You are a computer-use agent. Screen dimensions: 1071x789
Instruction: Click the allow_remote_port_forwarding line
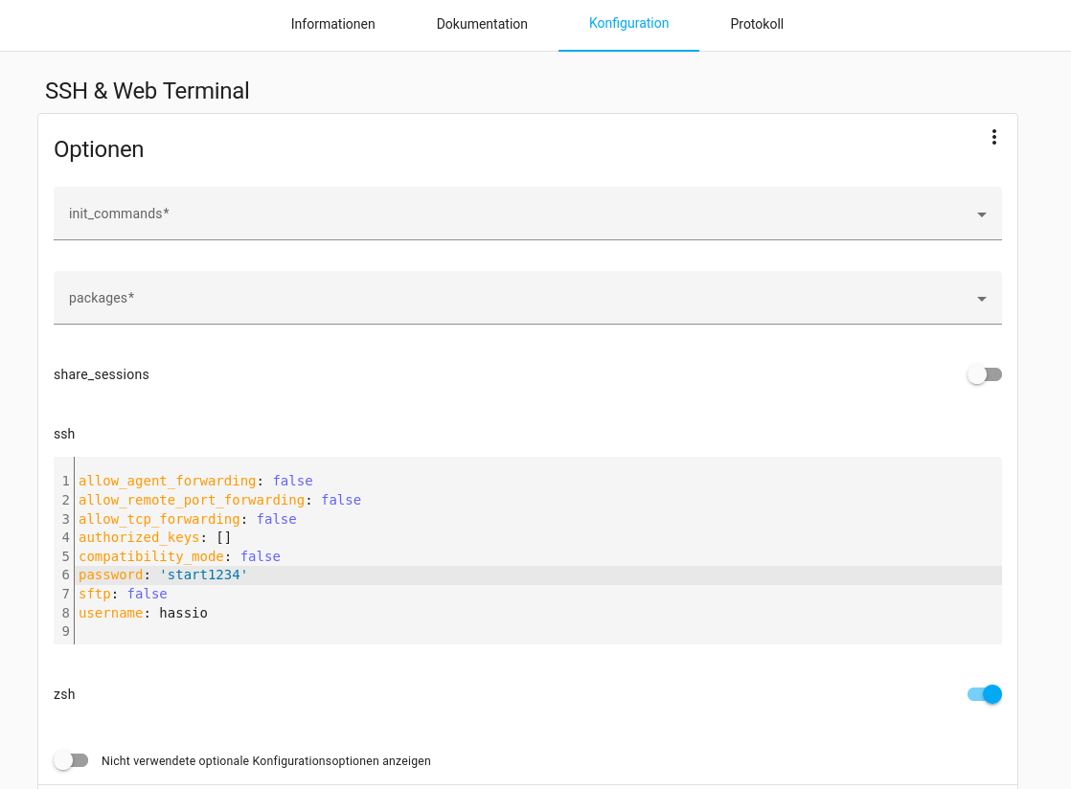click(192, 500)
